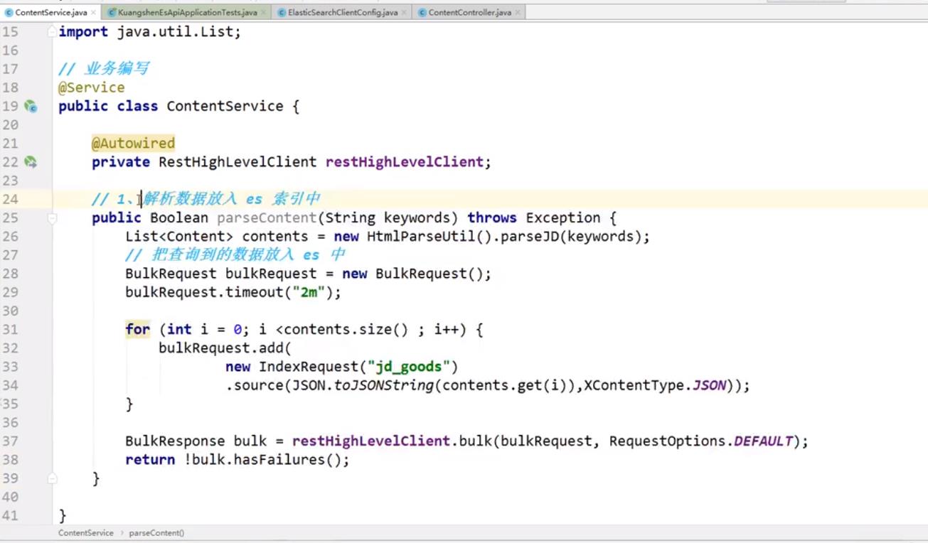
Task: Click the ContentService breadcrumb
Action: (x=85, y=532)
